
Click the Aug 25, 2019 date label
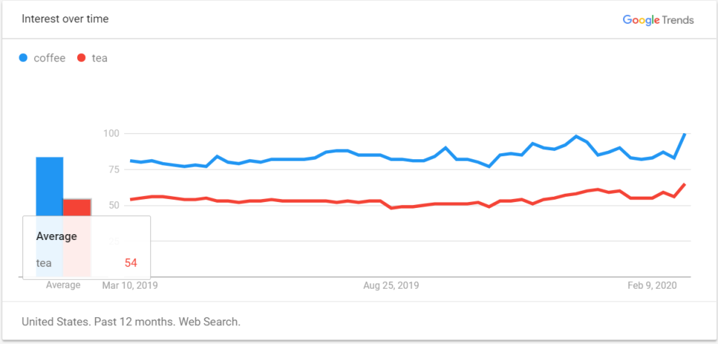(390, 285)
